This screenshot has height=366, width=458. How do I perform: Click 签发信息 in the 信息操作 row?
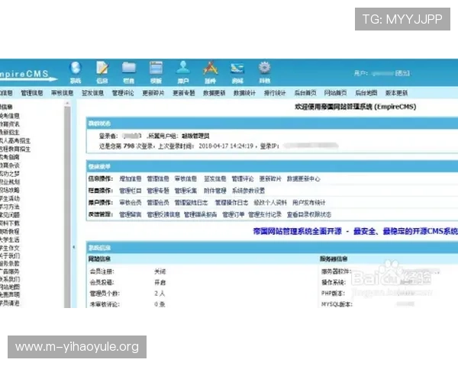click(x=215, y=178)
